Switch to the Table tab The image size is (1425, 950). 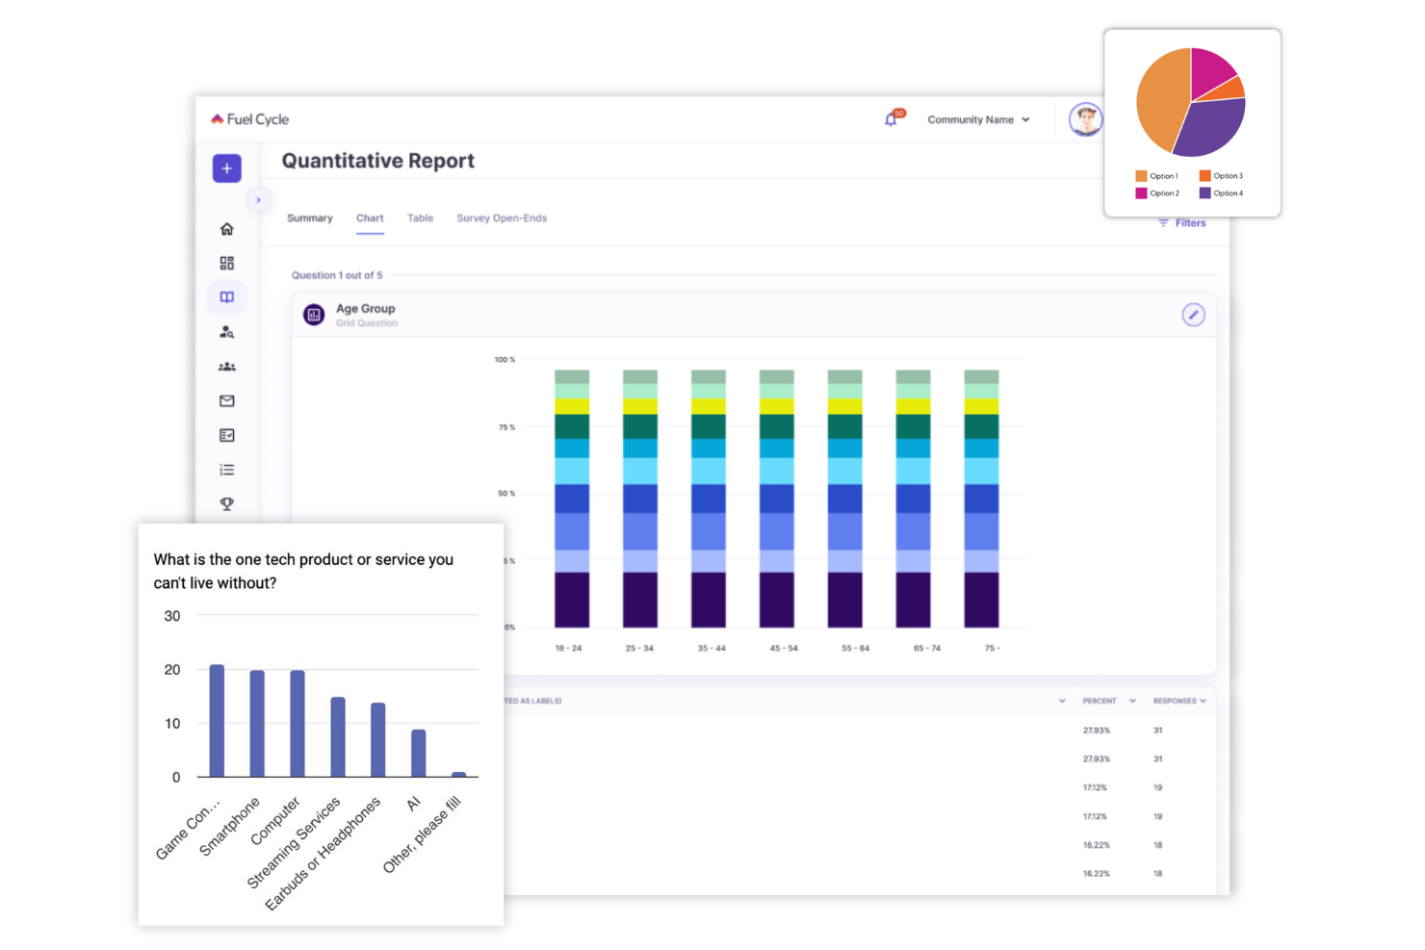[x=420, y=218]
